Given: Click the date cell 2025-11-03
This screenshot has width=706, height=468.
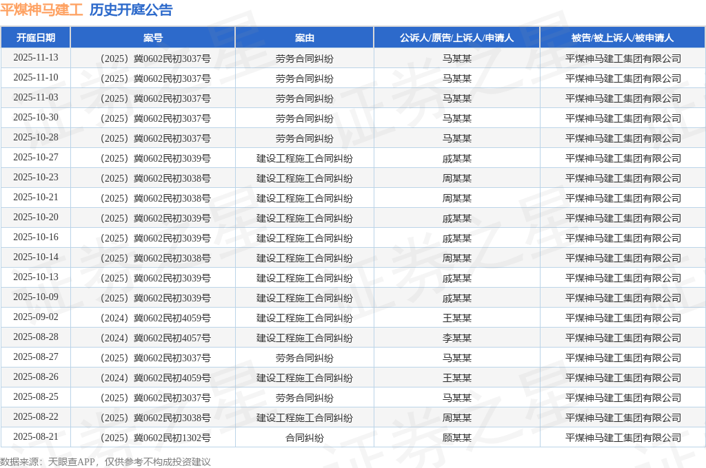Looking at the screenshot, I should (x=36, y=98).
